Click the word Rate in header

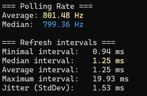[65, 6]
